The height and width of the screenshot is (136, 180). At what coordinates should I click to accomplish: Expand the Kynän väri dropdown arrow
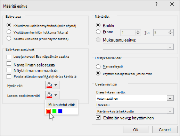tap(56, 85)
